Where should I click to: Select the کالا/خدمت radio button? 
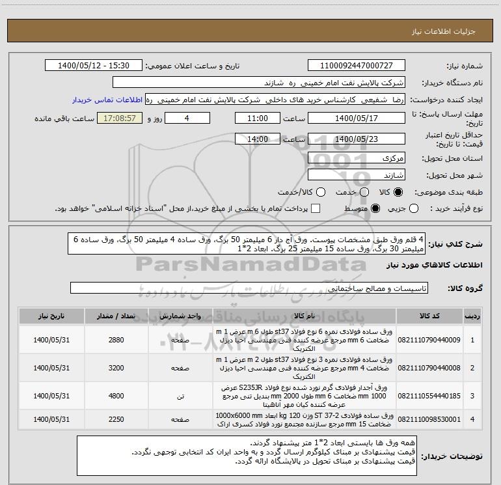coord(321,192)
